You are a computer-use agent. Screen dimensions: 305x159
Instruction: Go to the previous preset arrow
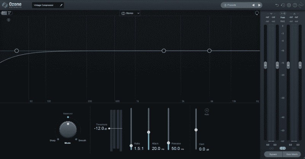tap(253, 5)
